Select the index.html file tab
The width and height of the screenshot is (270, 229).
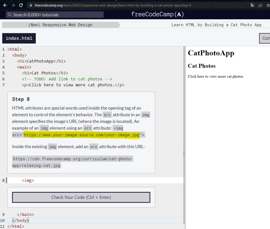point(19,38)
